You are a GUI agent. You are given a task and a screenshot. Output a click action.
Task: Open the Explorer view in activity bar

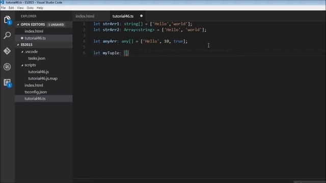pos(7,20)
